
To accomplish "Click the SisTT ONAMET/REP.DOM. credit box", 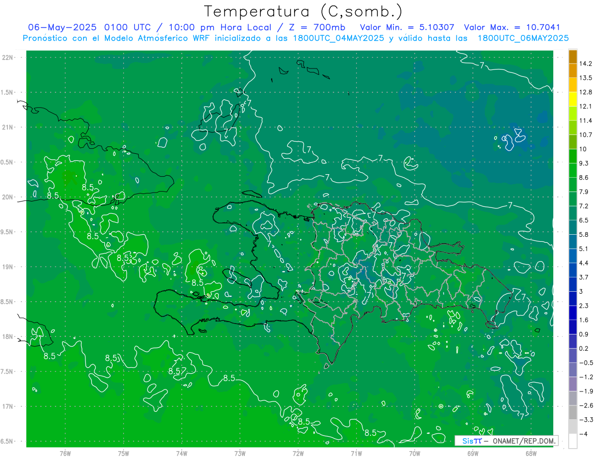I will 506,441.
